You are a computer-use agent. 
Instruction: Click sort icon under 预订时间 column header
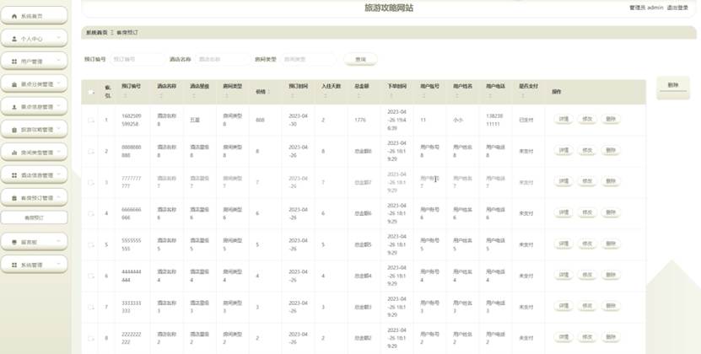pyautogui.click(x=293, y=95)
